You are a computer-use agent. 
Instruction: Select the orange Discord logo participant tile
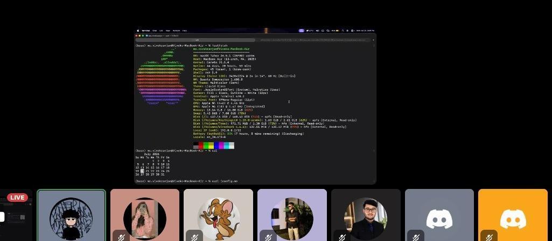click(x=513, y=215)
